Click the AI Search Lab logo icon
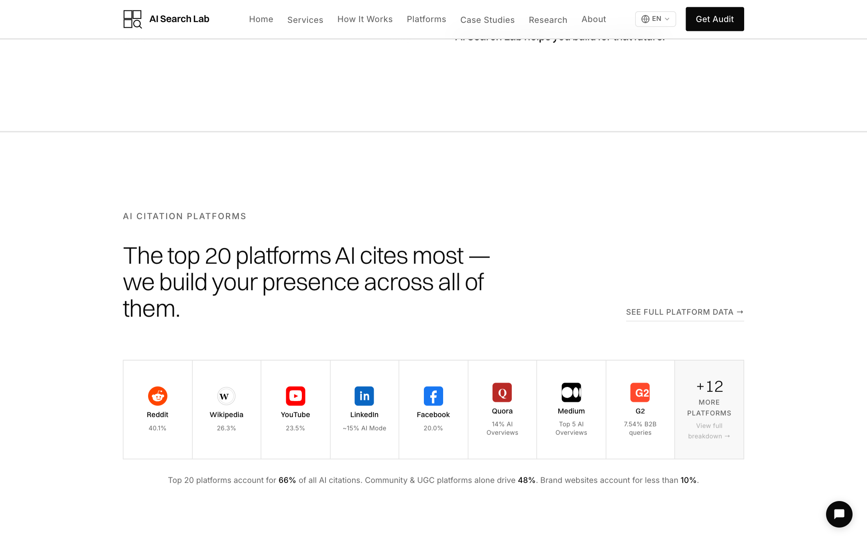867x542 pixels. coord(132,19)
